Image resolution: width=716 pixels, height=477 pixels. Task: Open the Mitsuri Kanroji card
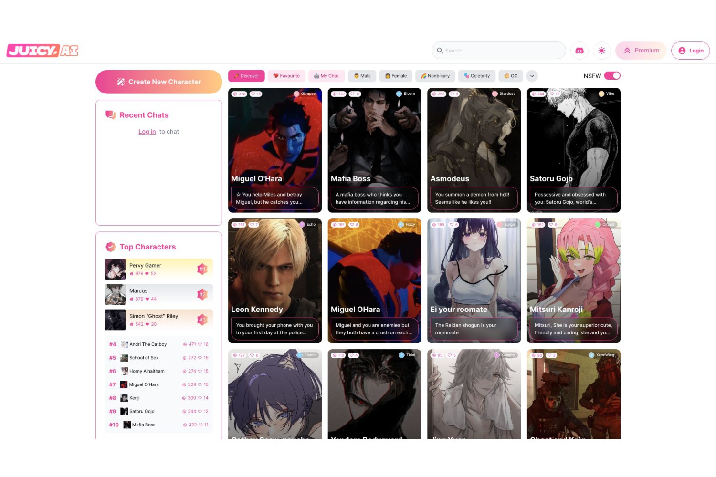[x=574, y=281]
